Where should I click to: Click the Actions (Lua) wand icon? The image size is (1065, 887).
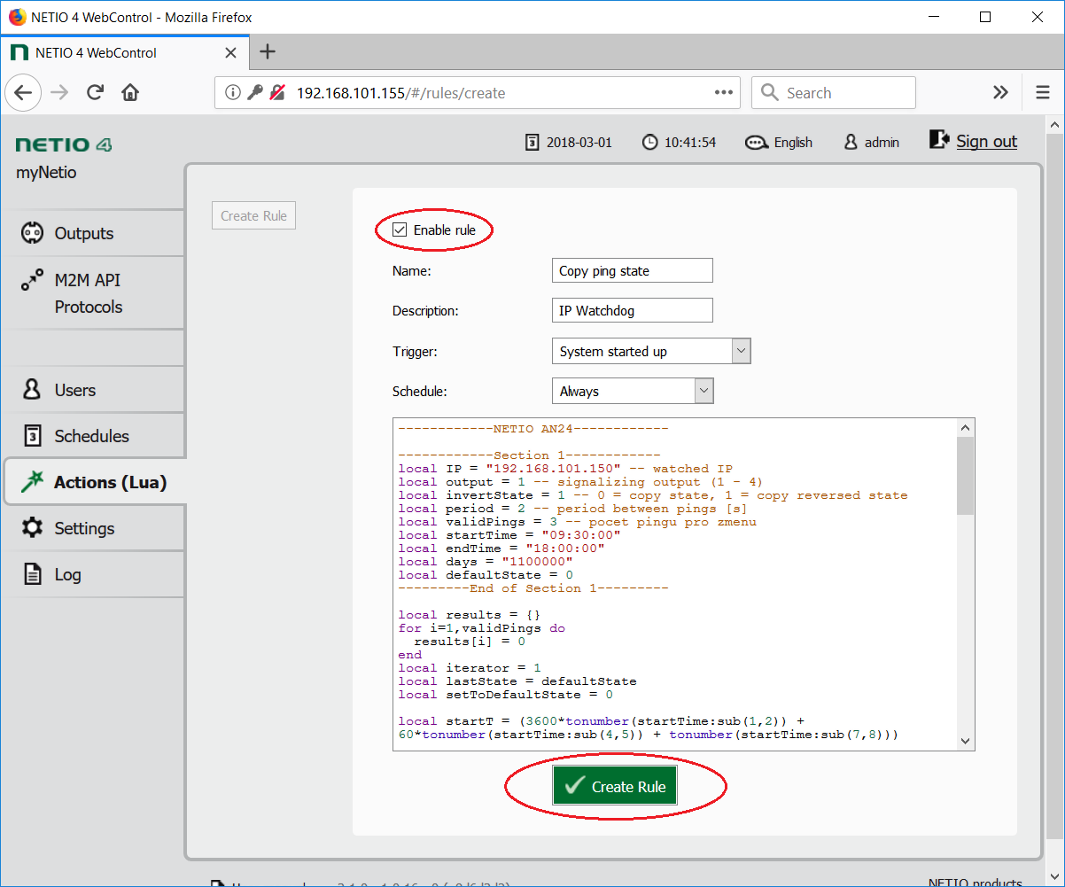32,482
